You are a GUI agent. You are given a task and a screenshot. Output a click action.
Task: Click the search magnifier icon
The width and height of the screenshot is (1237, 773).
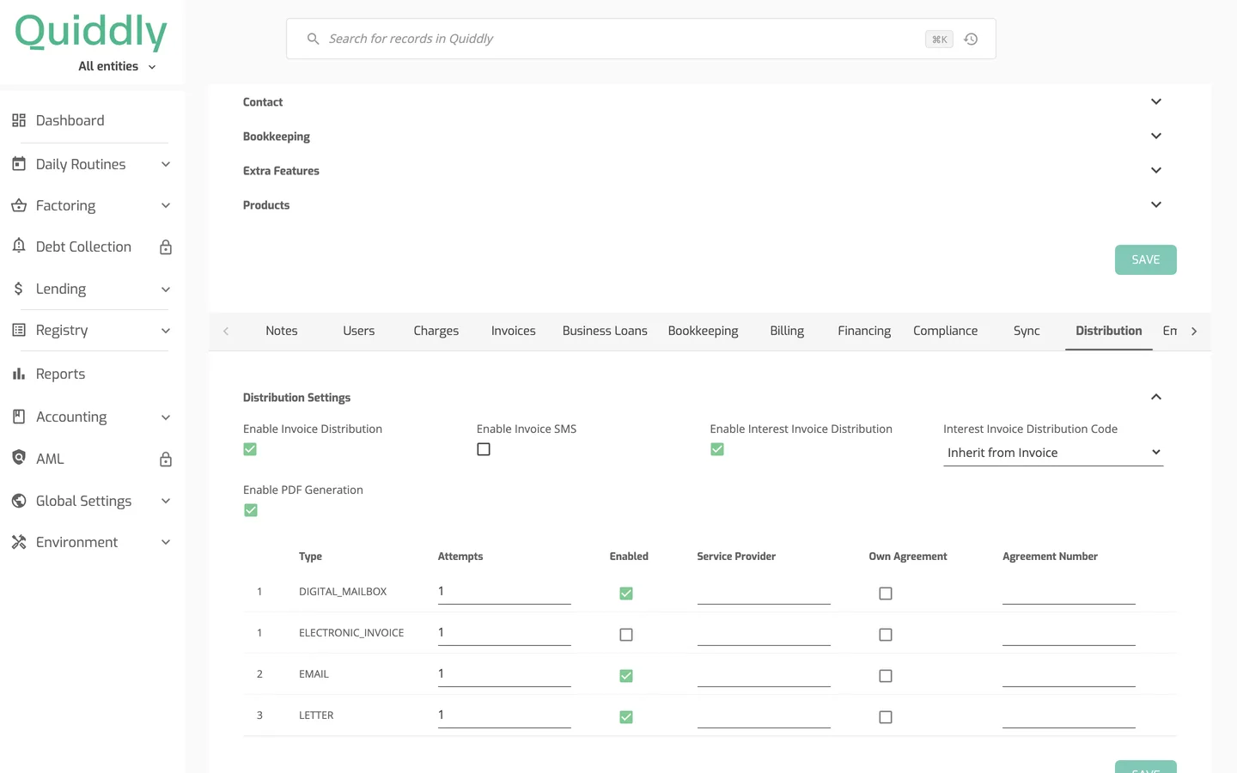[314, 39]
